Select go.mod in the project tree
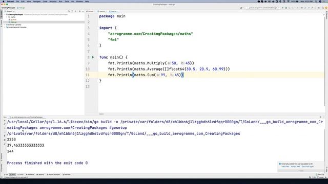328x184 pixels. 13,19
